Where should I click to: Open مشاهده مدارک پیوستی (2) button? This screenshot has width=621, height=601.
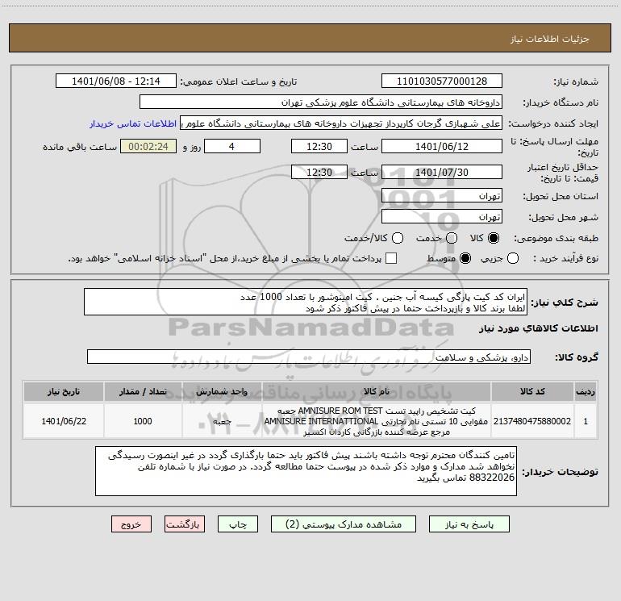[x=344, y=524]
